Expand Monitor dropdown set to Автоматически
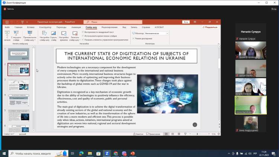The height and width of the screenshot is (157, 279). [x=167, y=33]
